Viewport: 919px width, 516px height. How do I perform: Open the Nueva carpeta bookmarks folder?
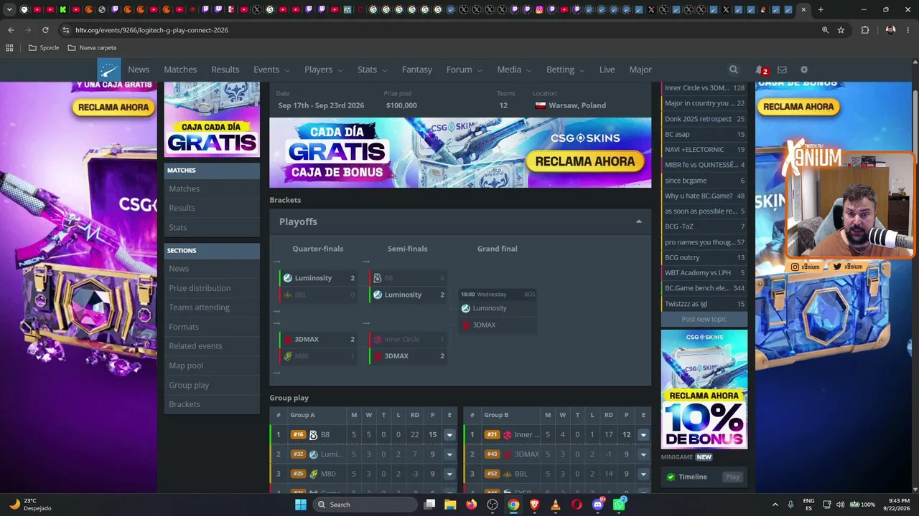click(92, 48)
